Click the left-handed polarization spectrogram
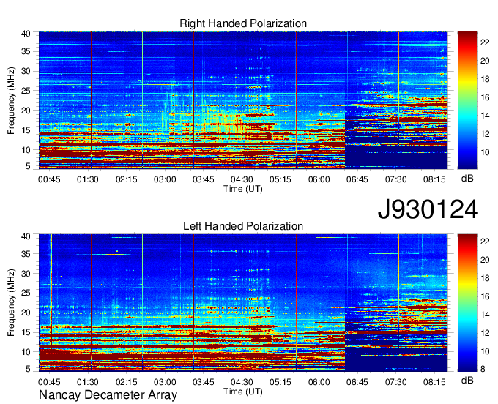Image resolution: width=498 pixels, height=404 pixels. [243, 303]
